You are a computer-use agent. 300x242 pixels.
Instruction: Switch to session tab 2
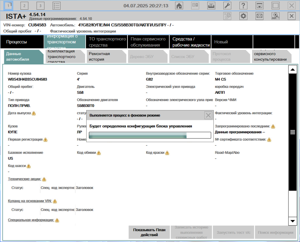coord(25,6)
